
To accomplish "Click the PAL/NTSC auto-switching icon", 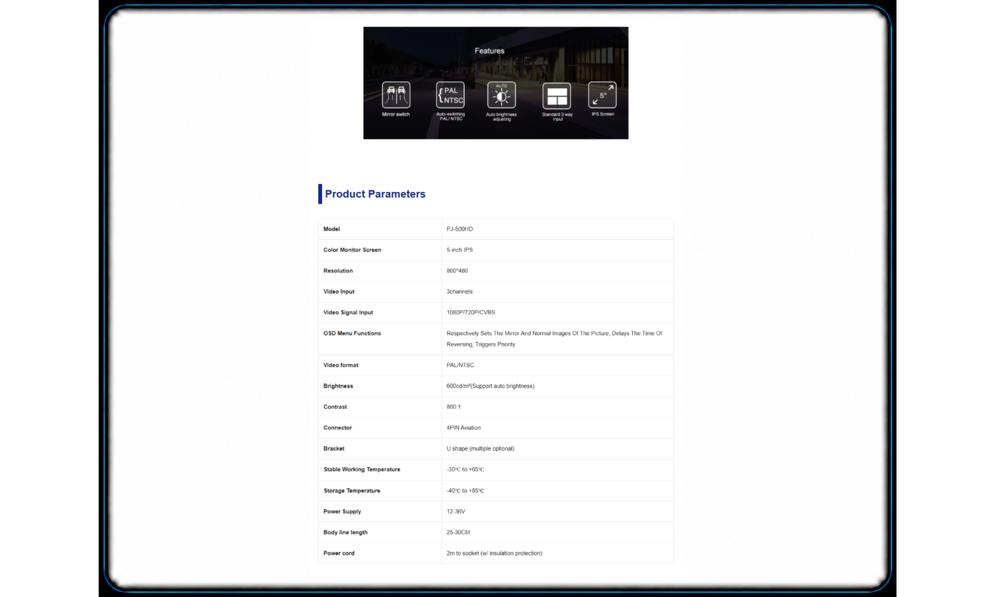I will tap(450, 95).
